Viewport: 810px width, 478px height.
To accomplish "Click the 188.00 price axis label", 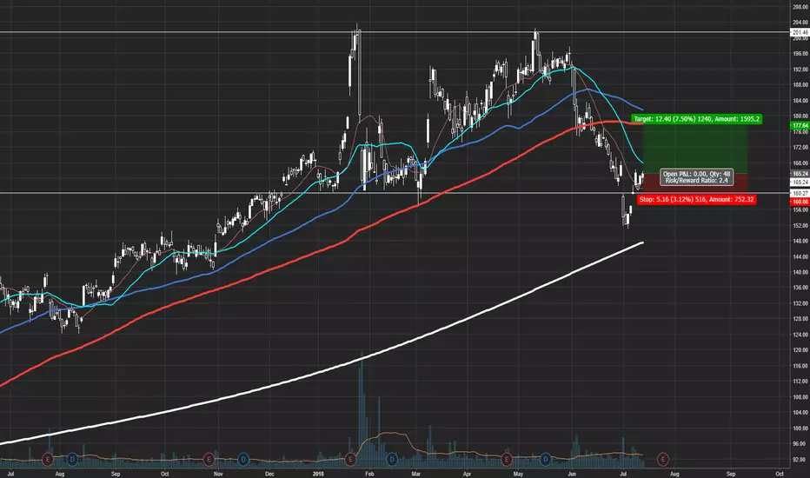I will pos(800,85).
